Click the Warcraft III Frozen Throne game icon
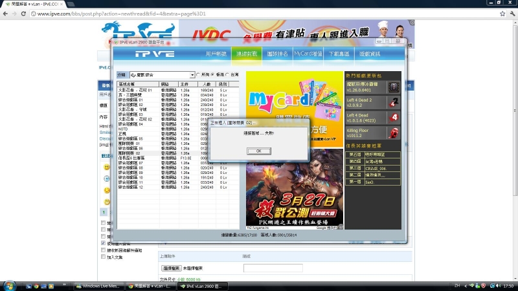 [x=394, y=87]
